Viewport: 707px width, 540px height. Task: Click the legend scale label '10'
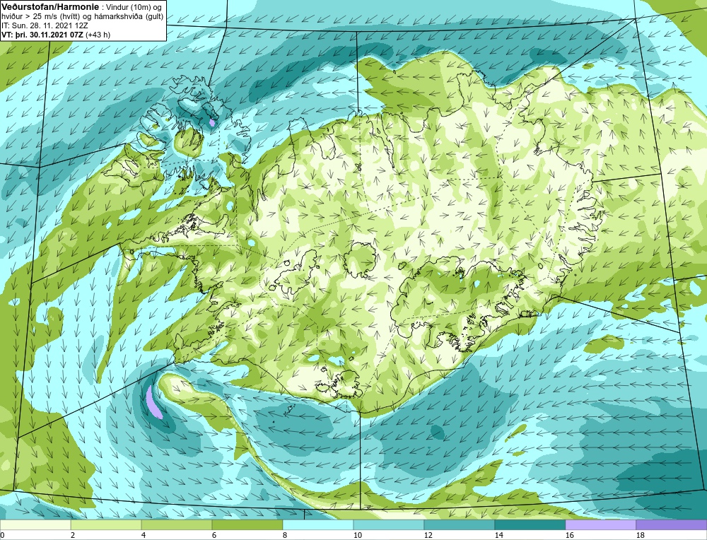click(358, 535)
